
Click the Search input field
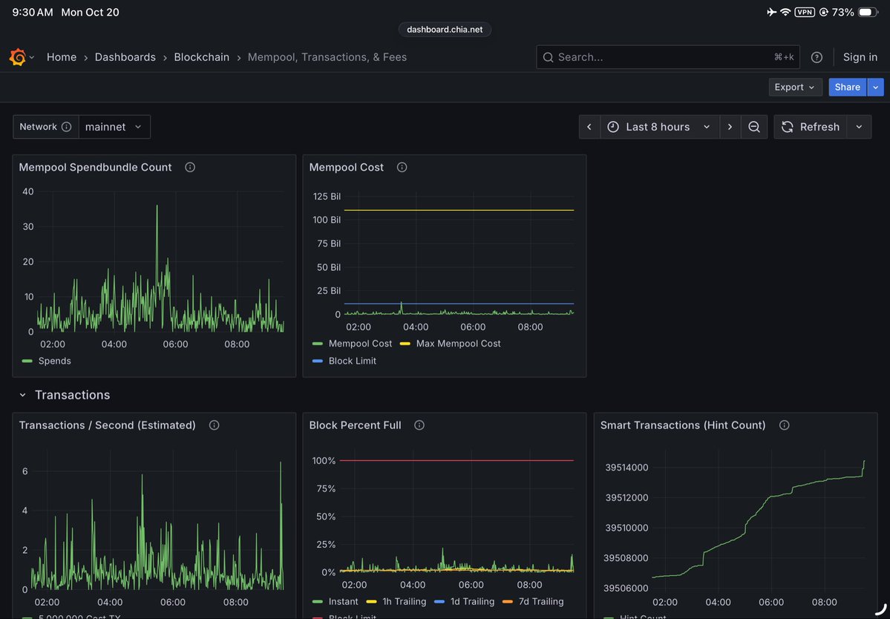click(668, 56)
